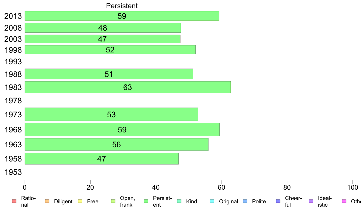Click the 2008 bar labeled 48
361x223 pixels.
point(103,28)
